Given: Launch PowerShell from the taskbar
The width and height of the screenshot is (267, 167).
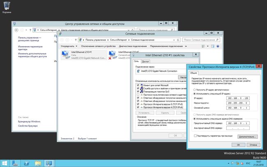Looking at the screenshot, I should [x=26, y=163].
